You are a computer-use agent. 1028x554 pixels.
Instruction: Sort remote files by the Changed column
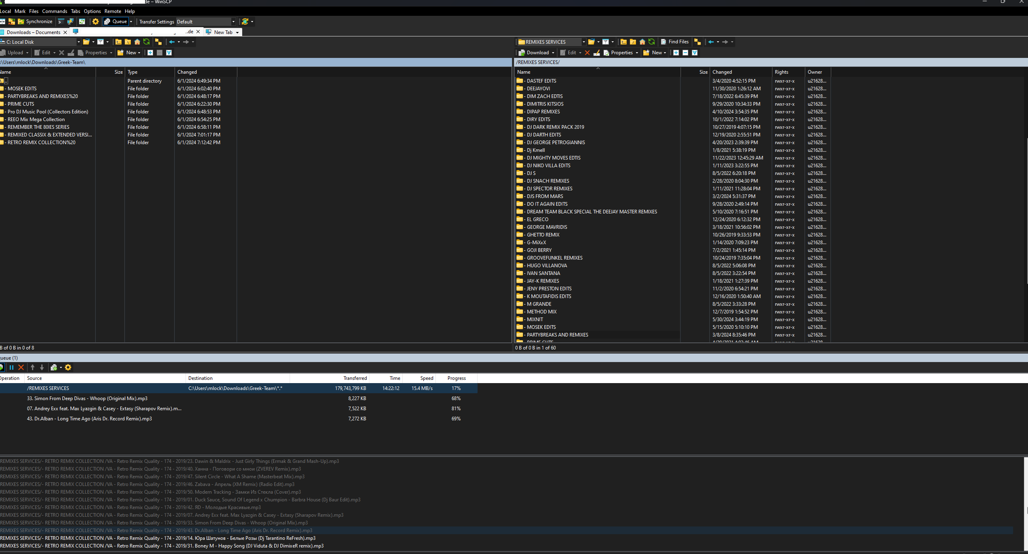722,72
